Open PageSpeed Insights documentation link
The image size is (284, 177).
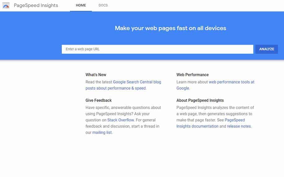[x=211, y=123]
